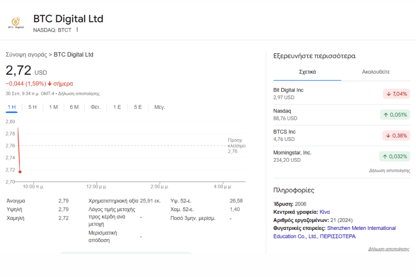Screen dimensions: 416x277
Task: Click the BTC Digital logo image
Action: tap(16, 23)
